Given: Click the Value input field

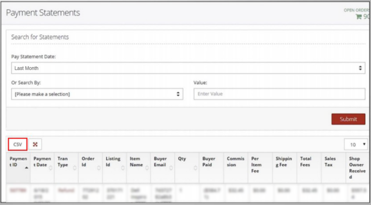Looking at the screenshot, I should 279,94.
